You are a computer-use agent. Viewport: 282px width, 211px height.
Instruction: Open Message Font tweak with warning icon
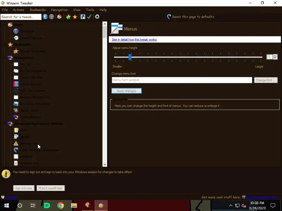coord(29,143)
